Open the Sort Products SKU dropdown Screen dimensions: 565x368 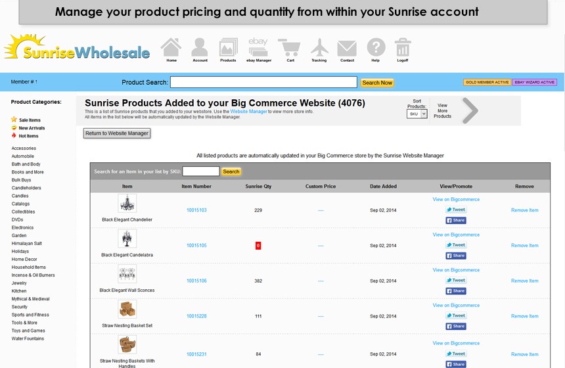(x=417, y=114)
